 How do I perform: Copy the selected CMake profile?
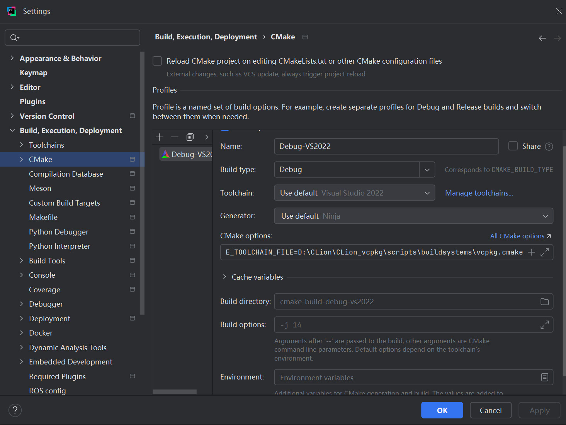pyautogui.click(x=190, y=137)
